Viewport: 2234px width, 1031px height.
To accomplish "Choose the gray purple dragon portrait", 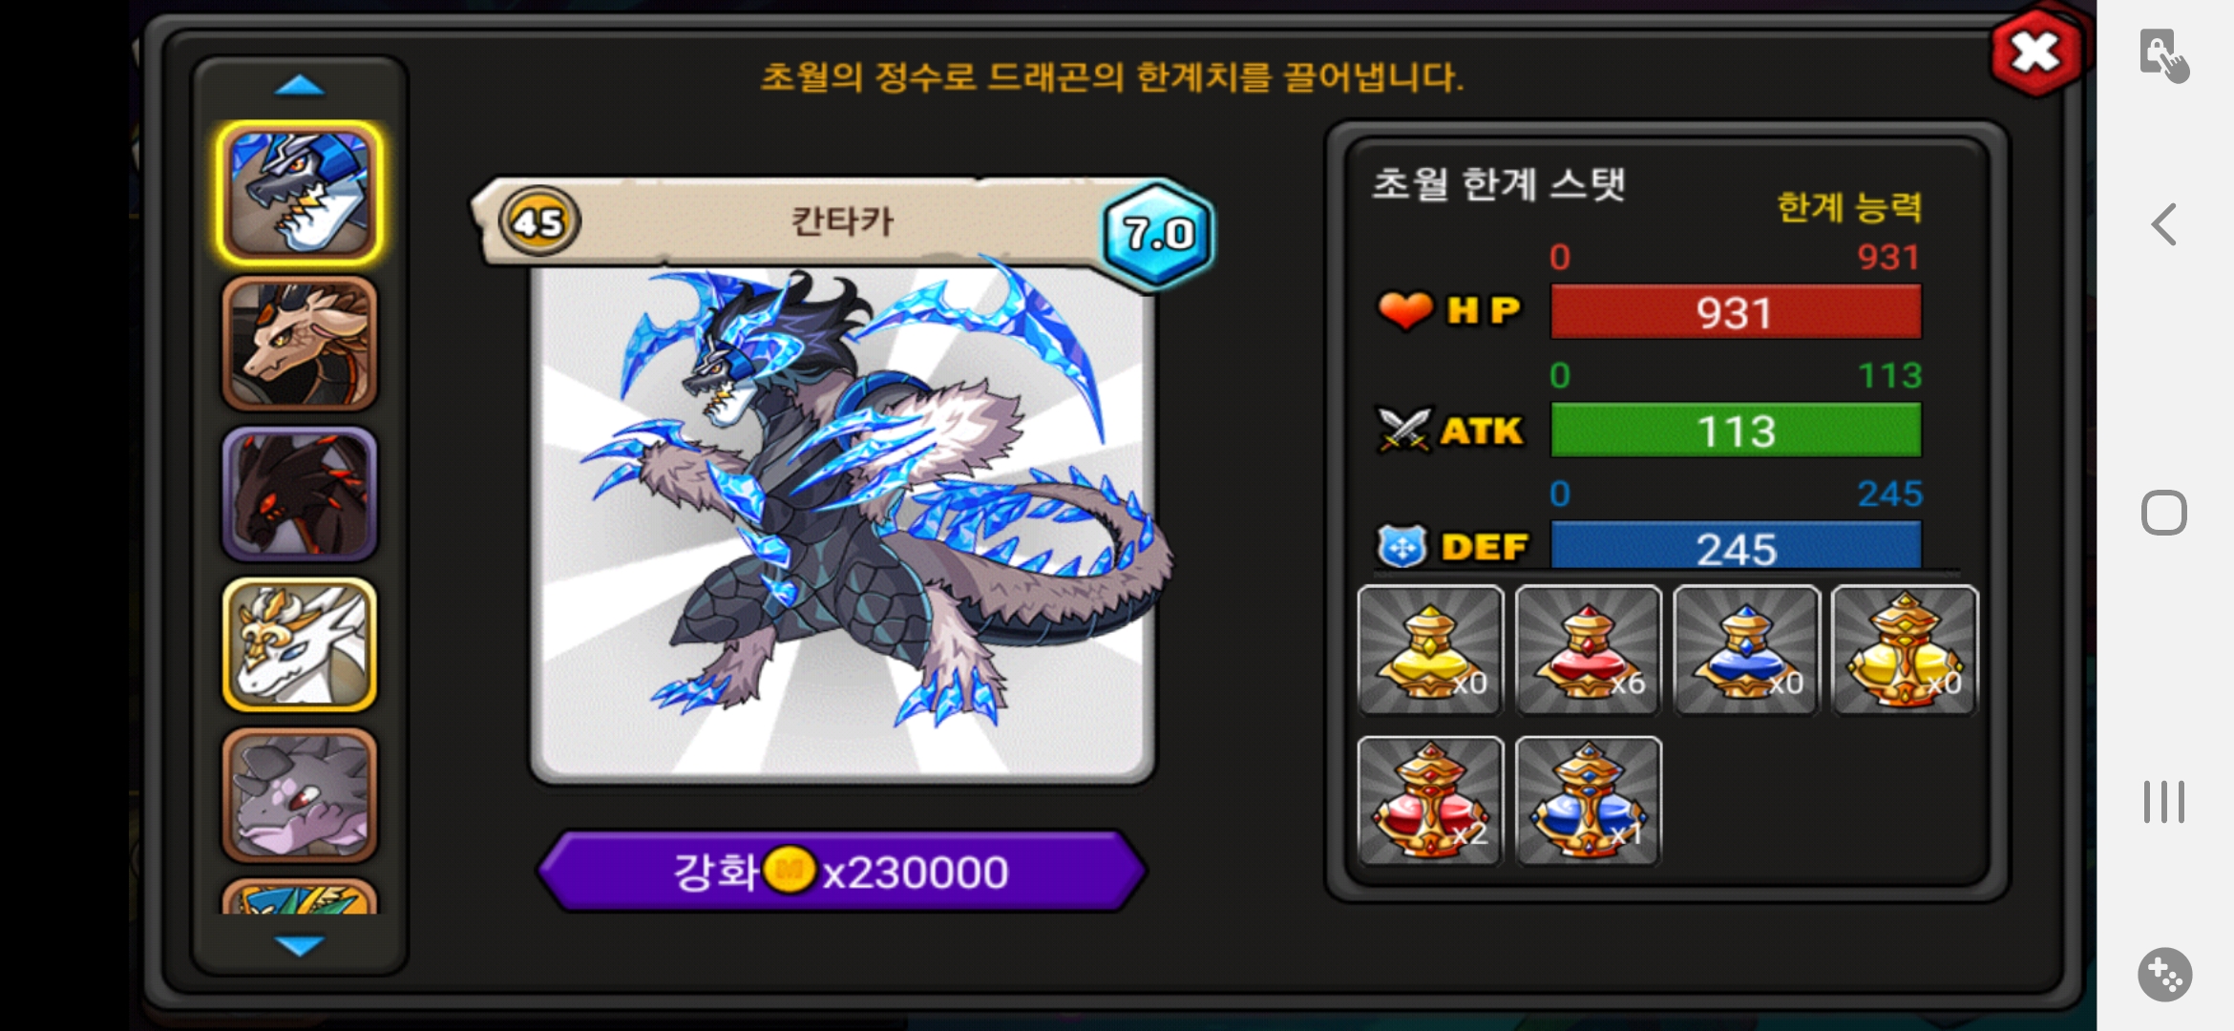I will [x=300, y=795].
